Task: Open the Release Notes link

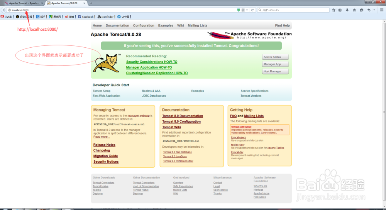Action: (x=104, y=145)
